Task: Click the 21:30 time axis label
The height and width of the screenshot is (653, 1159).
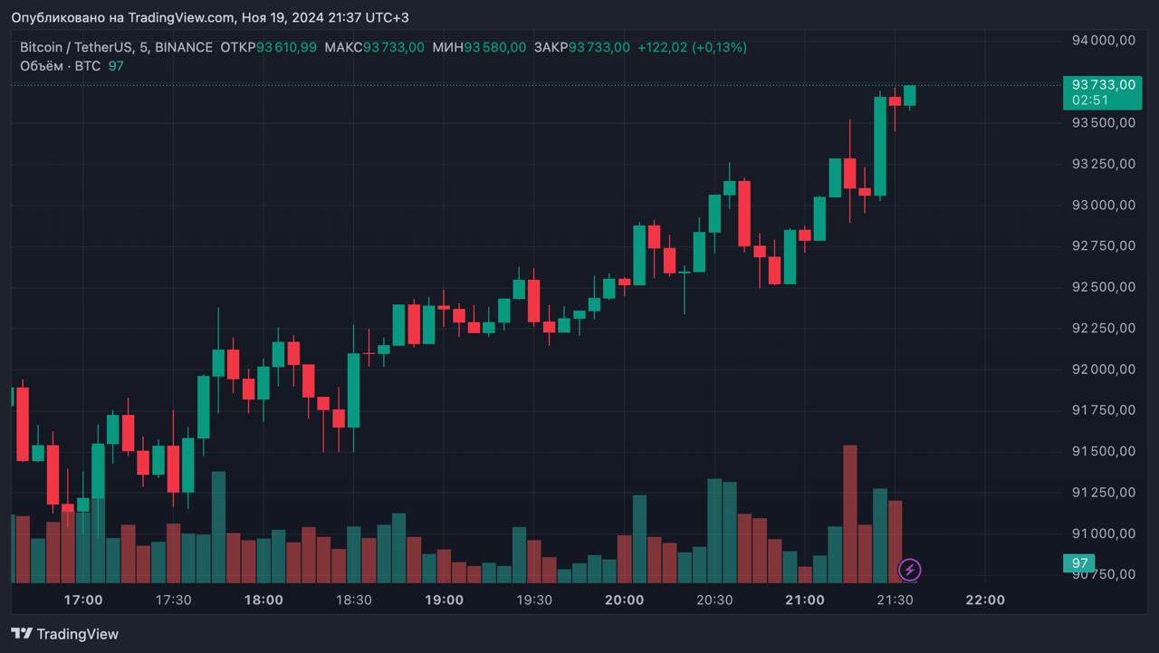Action: tap(895, 600)
